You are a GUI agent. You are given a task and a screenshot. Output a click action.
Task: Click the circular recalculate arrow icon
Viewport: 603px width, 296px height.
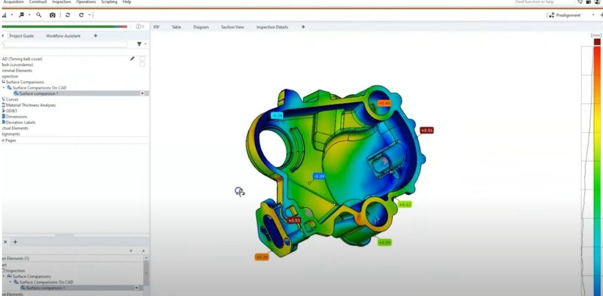[x=81, y=15]
